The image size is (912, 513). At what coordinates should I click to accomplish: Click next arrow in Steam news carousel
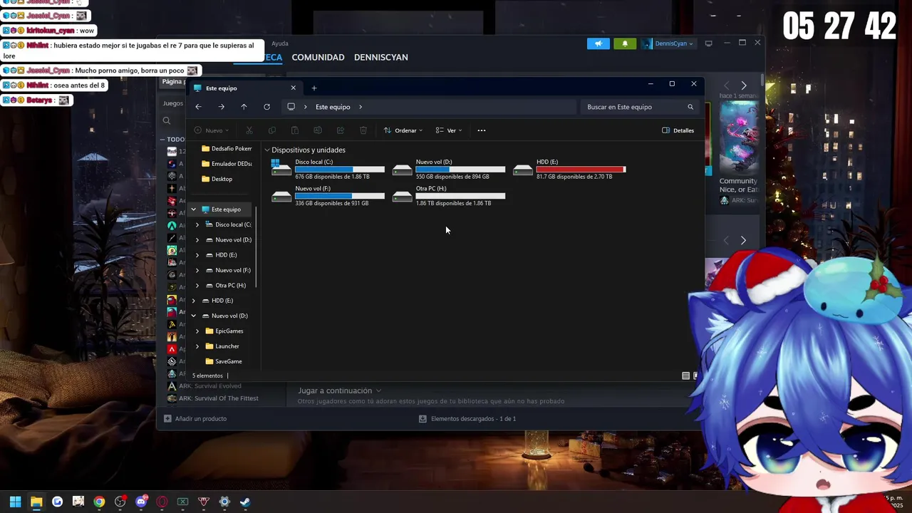point(743,85)
